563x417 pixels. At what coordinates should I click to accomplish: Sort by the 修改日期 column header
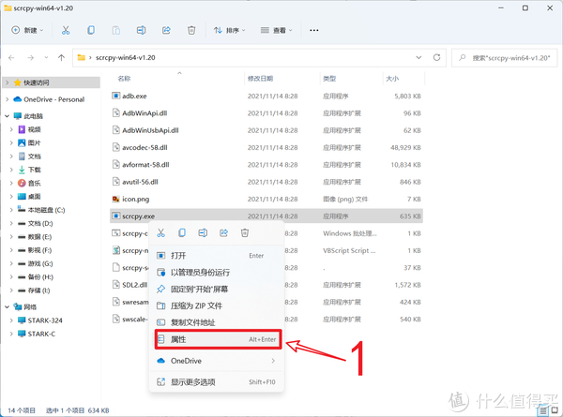[x=260, y=79]
